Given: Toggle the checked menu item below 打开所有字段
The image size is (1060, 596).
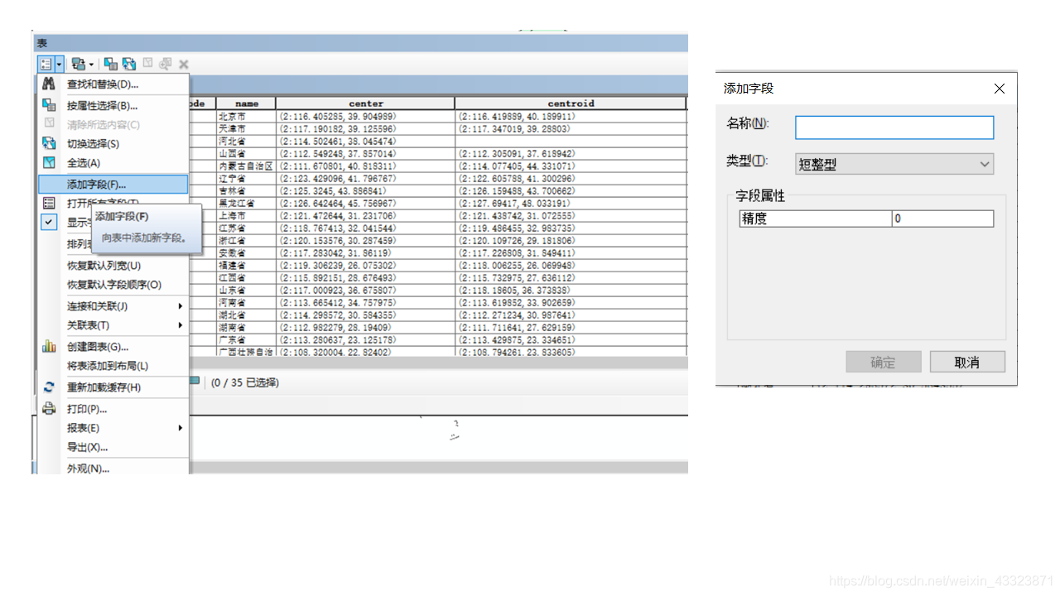Looking at the screenshot, I should 49,222.
